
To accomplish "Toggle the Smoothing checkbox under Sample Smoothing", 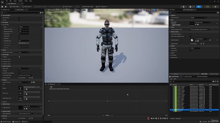I will tap(19, 71).
